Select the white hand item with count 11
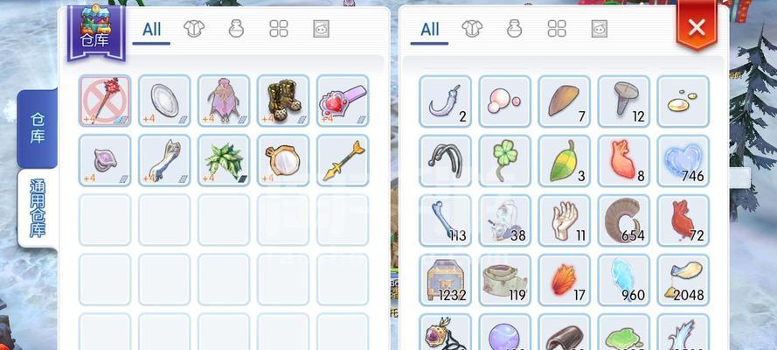The width and height of the screenshot is (777, 350). pos(564,220)
